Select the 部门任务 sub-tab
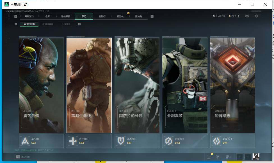274x163 pixels. pyautogui.click(x=29, y=24)
